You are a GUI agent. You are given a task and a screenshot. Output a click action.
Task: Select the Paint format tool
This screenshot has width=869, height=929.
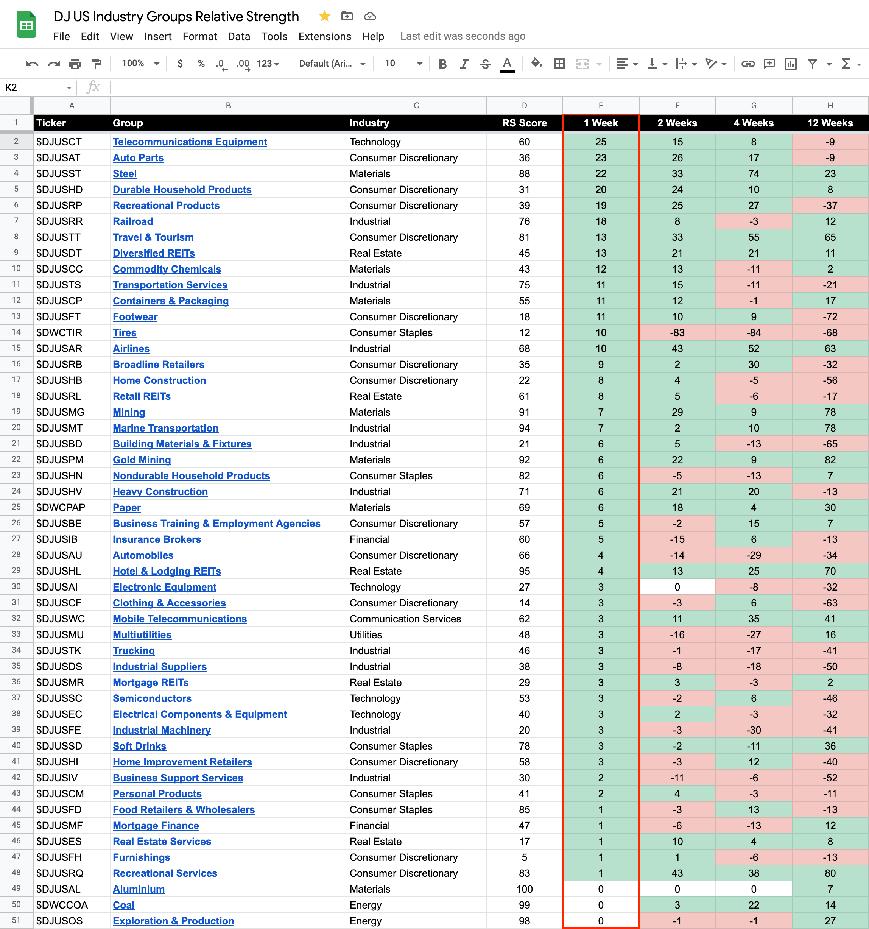pos(96,64)
